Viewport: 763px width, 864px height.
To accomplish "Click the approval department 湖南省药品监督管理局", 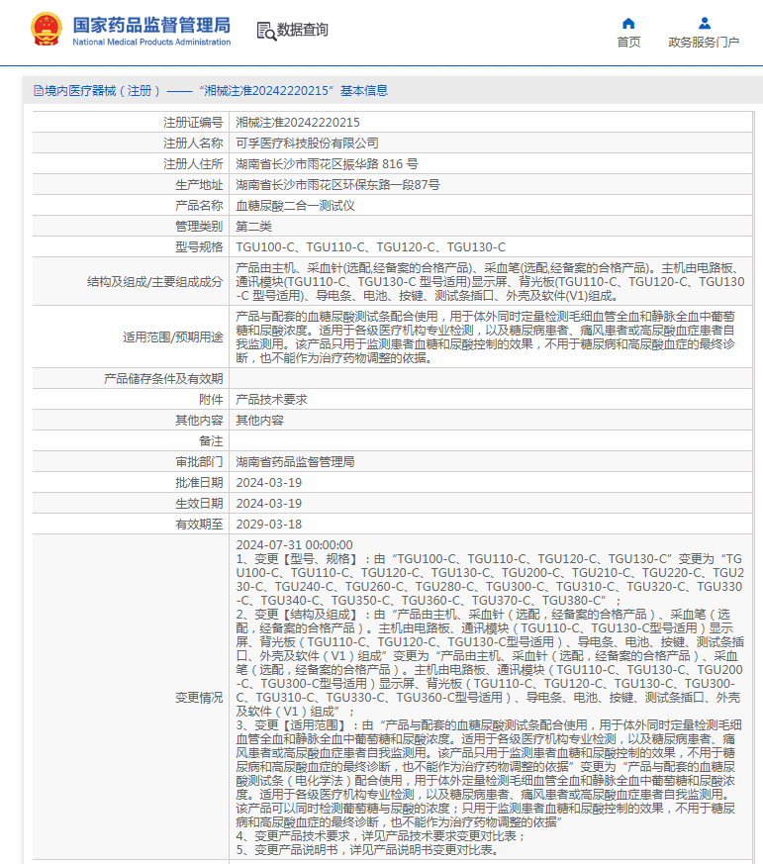I will pyautogui.click(x=295, y=462).
